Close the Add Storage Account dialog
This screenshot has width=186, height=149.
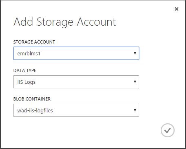pos(177,9)
